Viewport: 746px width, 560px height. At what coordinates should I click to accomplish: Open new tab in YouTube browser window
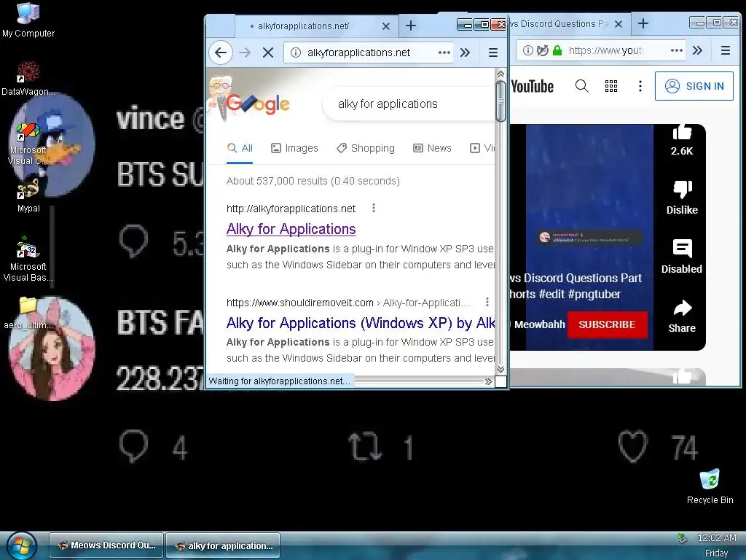pyautogui.click(x=643, y=23)
